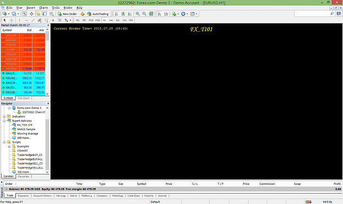Open the Data Window crosshair icon
The width and height of the screenshot is (343, 204).
[31, 14]
